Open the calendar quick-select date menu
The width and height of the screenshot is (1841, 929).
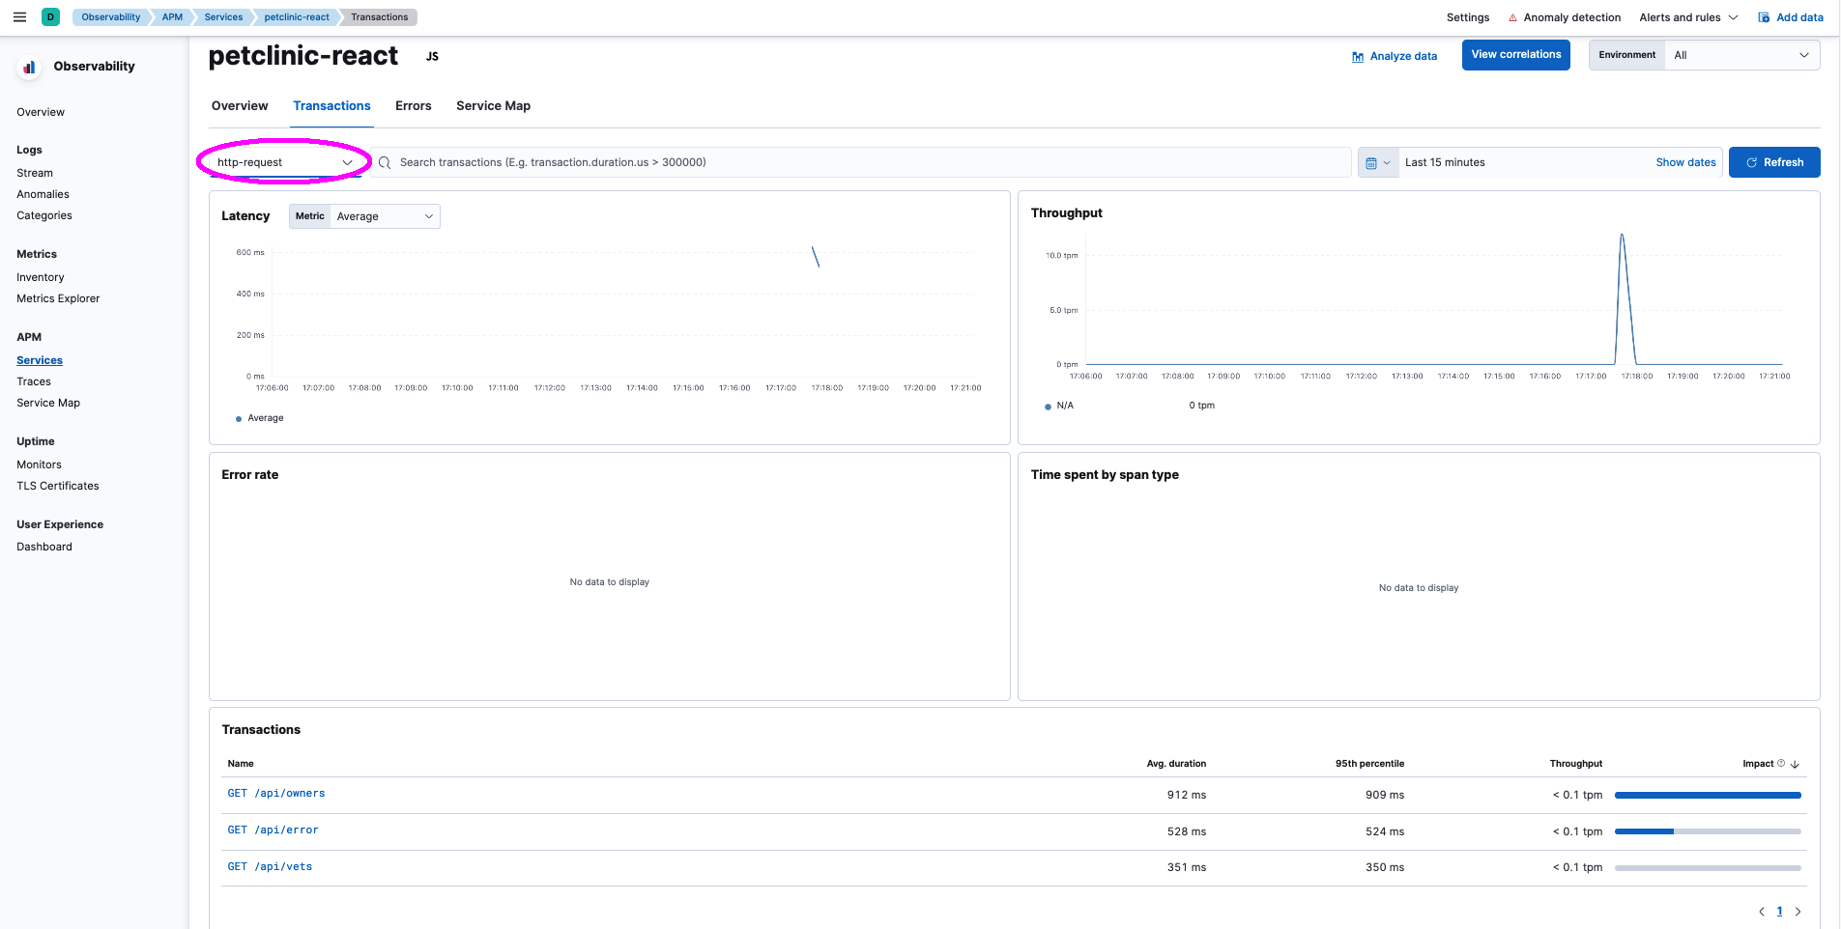[1378, 162]
